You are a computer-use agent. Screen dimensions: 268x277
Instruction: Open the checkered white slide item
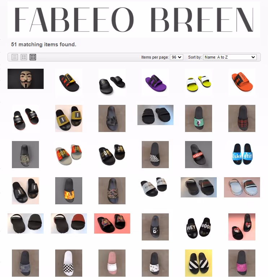click(69, 263)
